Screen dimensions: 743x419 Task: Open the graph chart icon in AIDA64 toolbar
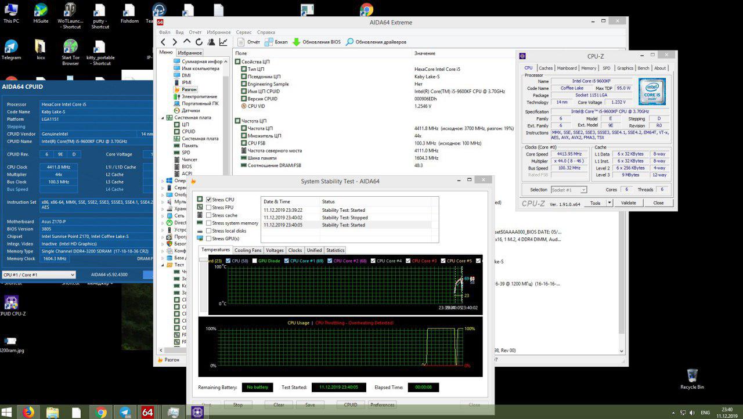point(223,42)
